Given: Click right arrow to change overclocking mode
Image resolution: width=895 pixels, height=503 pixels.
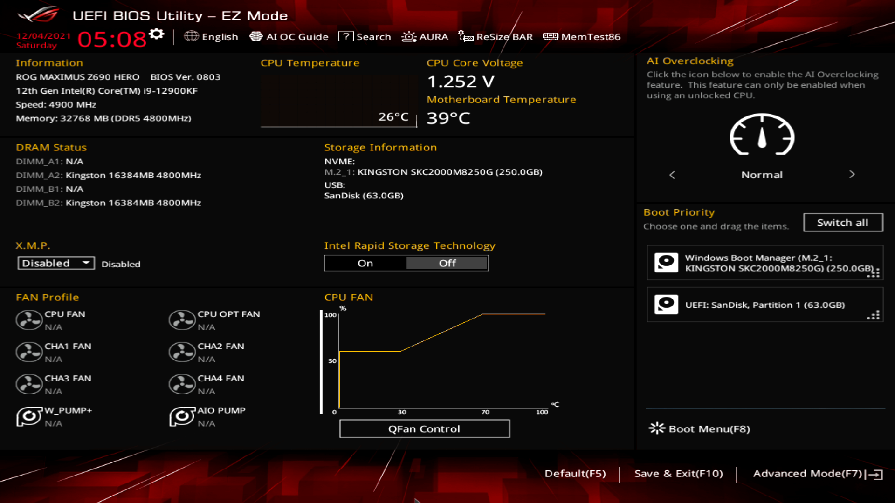Looking at the screenshot, I should (852, 175).
